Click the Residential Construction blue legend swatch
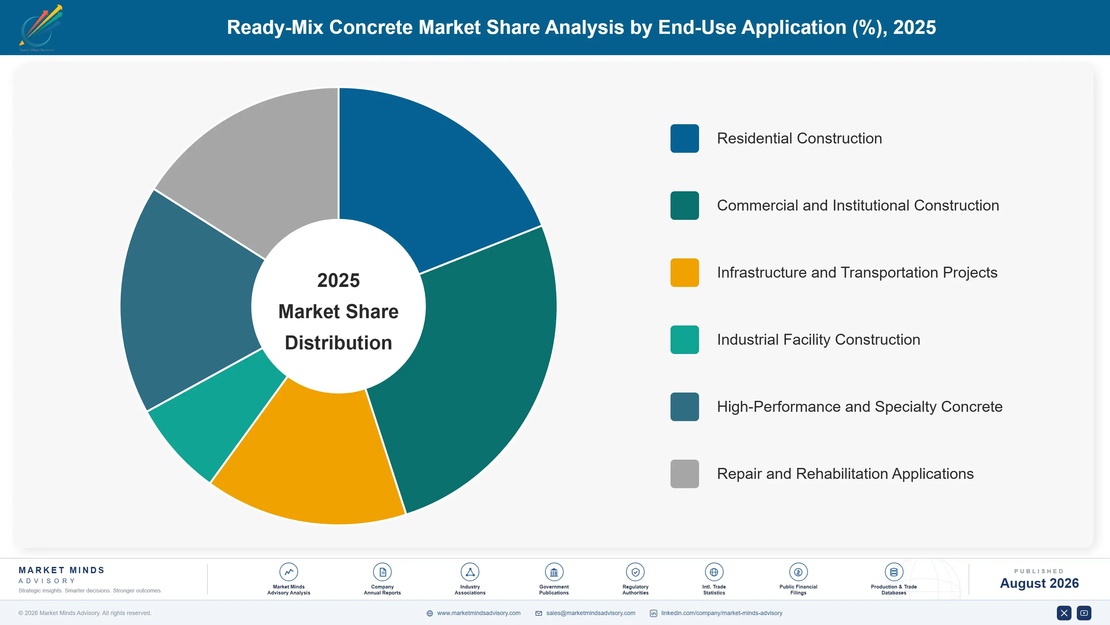 (x=684, y=138)
